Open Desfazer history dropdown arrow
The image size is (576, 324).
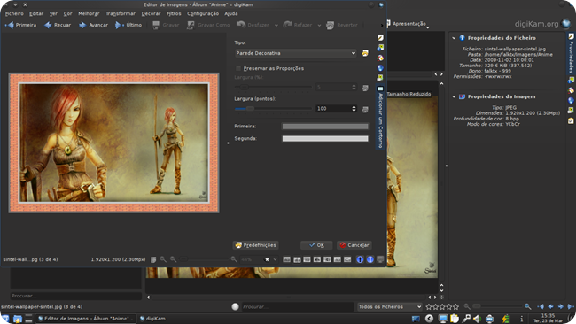(276, 25)
